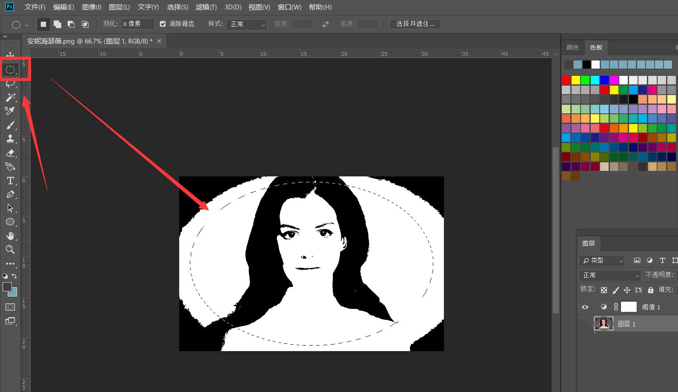Choose Subtract from Selection mode
678x392 pixels.
click(x=71, y=24)
